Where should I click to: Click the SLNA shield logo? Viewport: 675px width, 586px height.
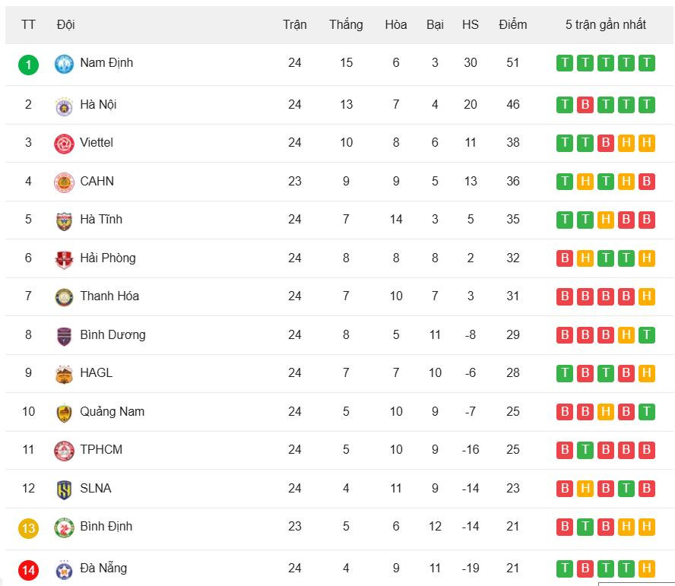[x=64, y=489]
